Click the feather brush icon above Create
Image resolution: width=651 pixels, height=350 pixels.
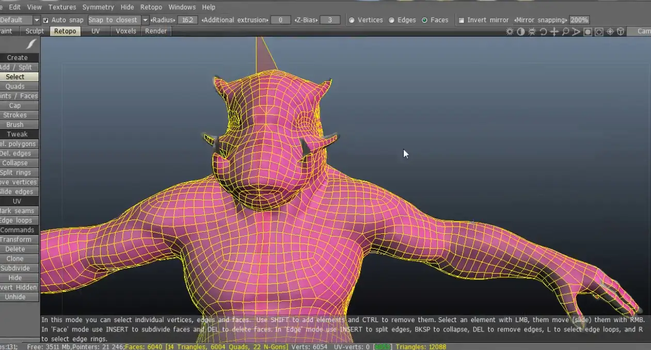tap(31, 44)
